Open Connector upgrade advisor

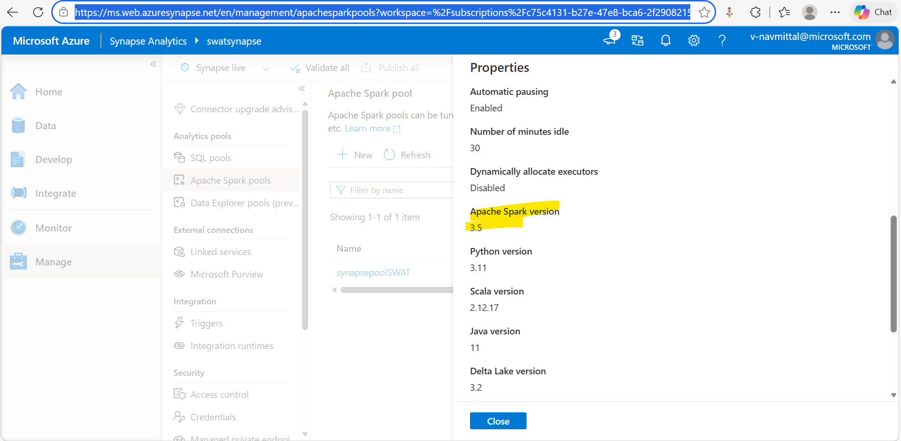[x=236, y=109]
